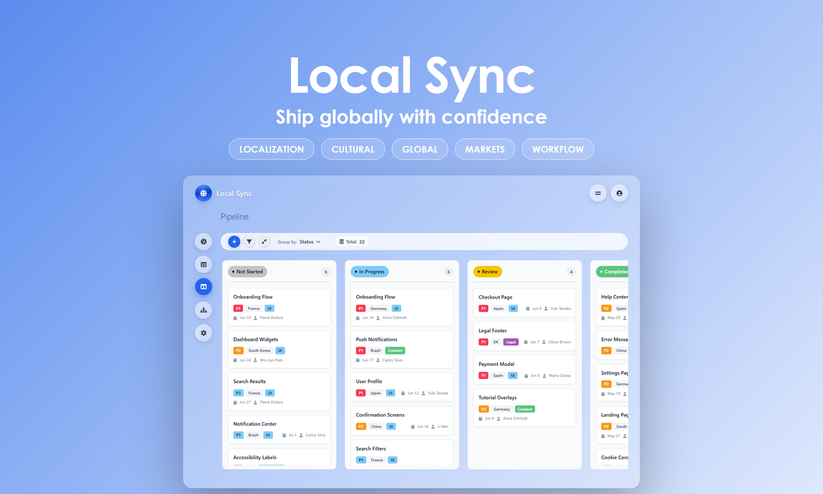Image resolution: width=823 pixels, height=494 pixels.
Task: Open the Notification Center card
Action: click(x=279, y=430)
